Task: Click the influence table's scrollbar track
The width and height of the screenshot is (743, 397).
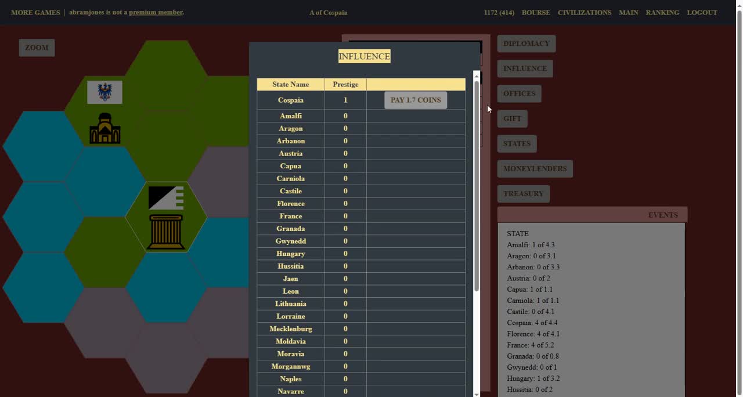Action: (x=477, y=342)
